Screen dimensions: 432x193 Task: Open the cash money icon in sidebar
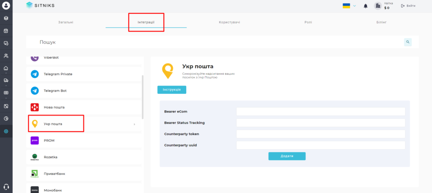tap(6, 93)
